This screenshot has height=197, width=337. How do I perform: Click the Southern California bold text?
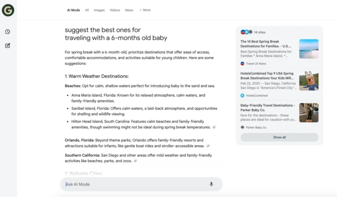(x=82, y=155)
